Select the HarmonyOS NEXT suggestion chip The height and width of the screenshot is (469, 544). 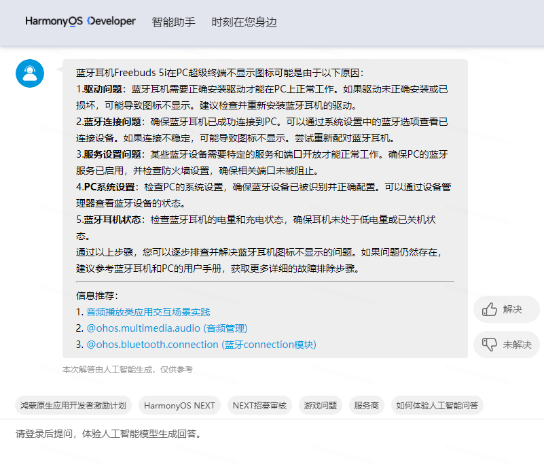[179, 405]
